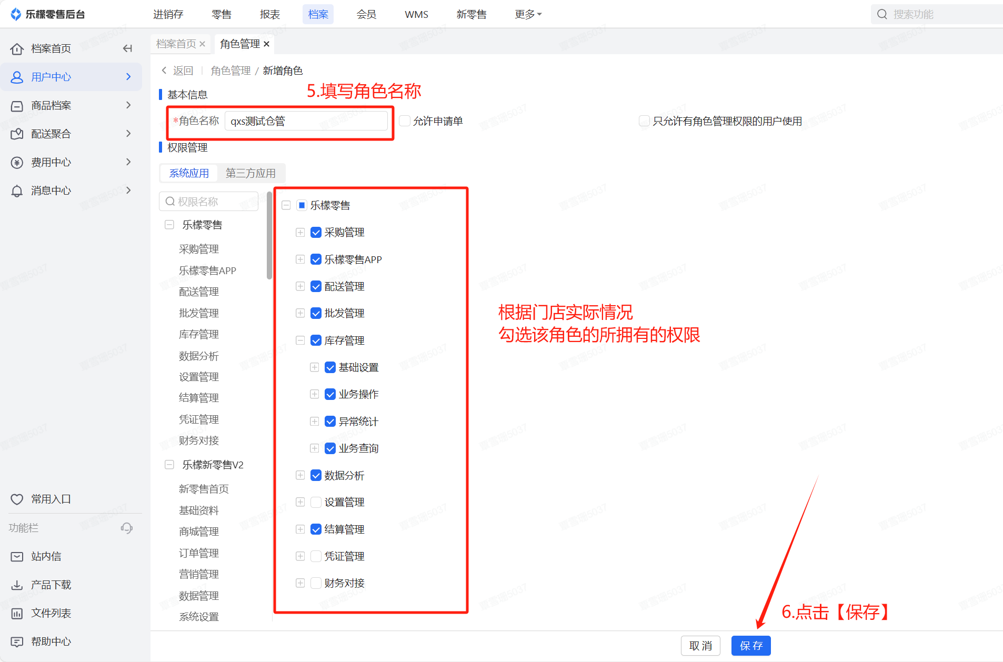This screenshot has height=662, width=1003.
Task: Uncheck the 配送管理 checkbox
Action: coord(316,286)
